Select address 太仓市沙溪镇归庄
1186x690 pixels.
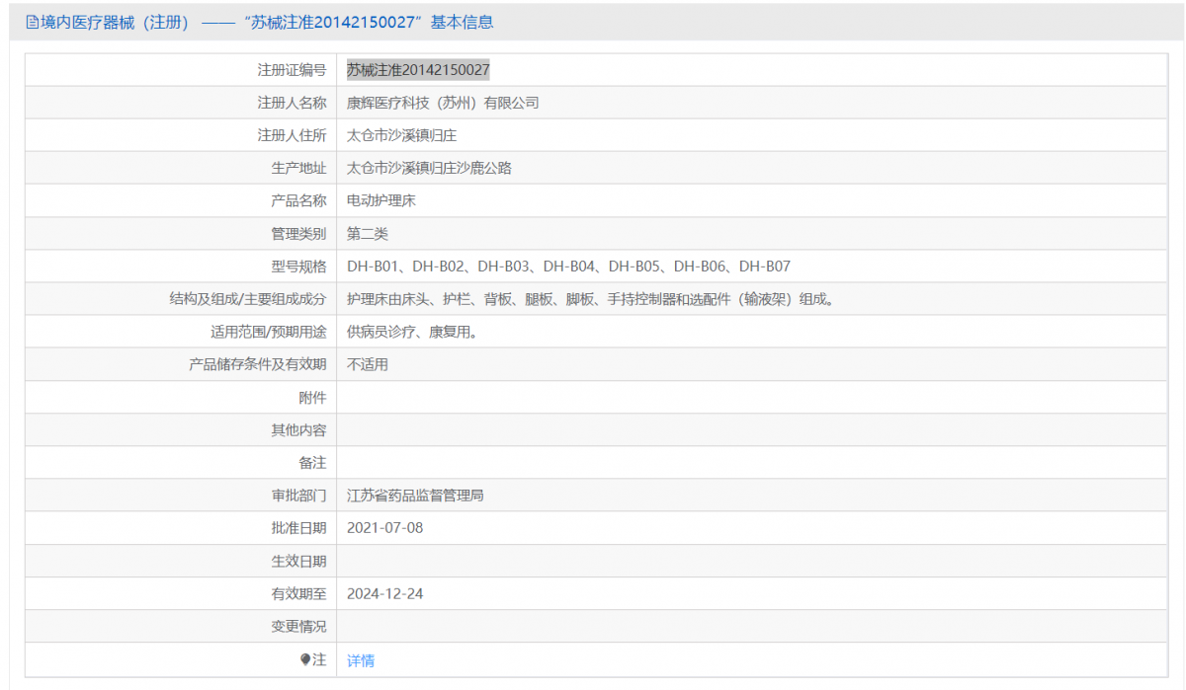click(401, 135)
